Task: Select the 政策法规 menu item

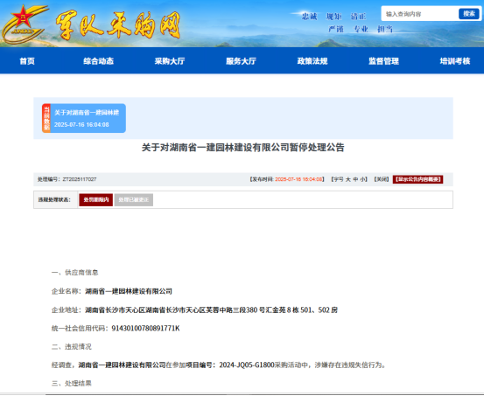Action: pos(312,61)
